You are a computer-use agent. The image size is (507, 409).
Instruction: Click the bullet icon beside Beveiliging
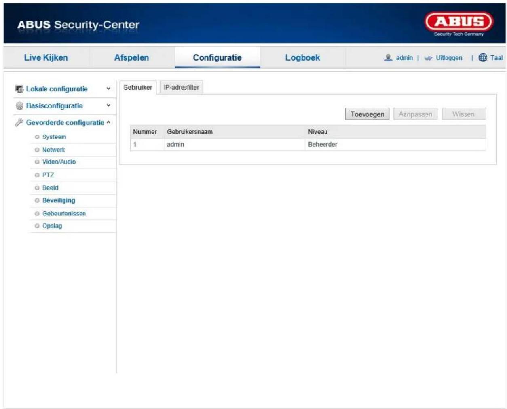point(37,200)
